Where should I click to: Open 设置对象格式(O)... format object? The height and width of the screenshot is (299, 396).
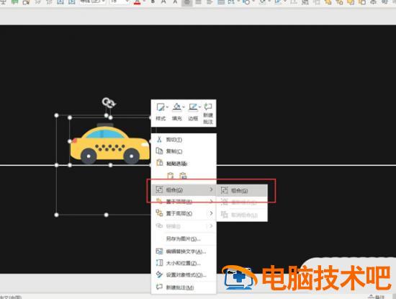184,275
